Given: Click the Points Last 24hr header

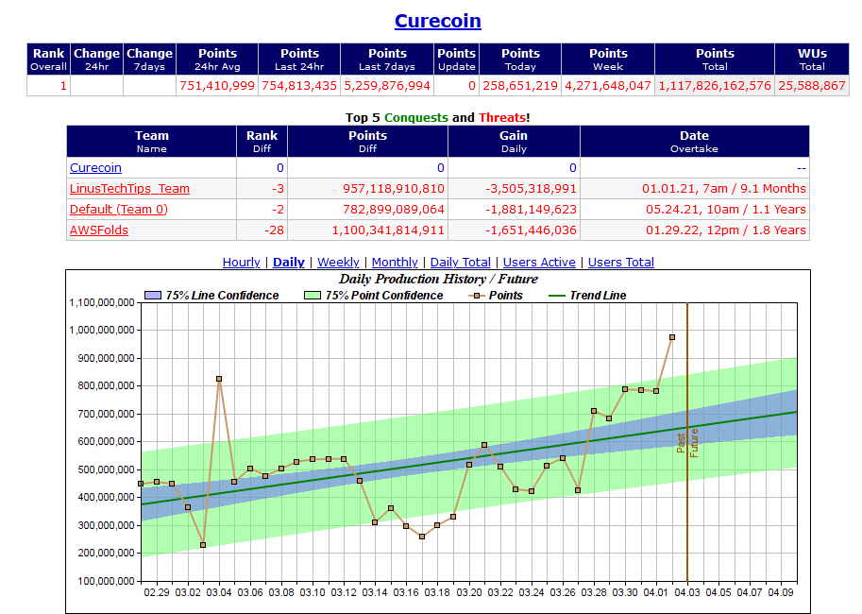Looking at the screenshot, I should pos(299,60).
